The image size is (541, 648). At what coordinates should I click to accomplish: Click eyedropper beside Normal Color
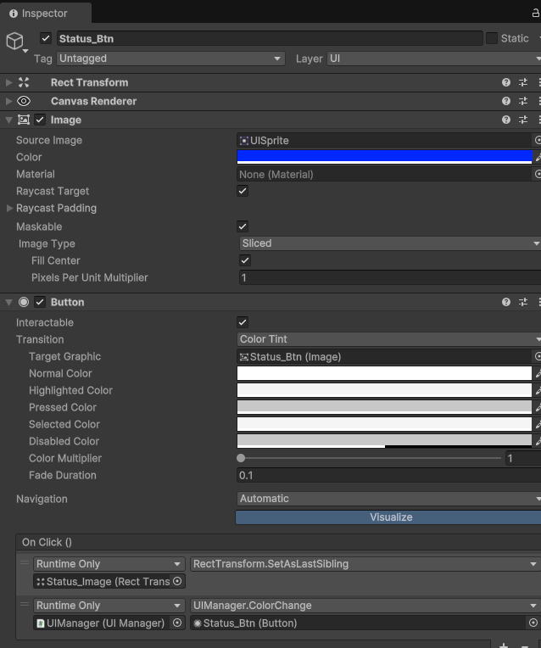click(538, 373)
